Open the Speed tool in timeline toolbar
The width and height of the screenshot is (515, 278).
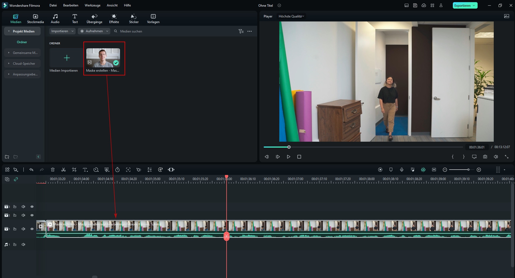point(96,170)
